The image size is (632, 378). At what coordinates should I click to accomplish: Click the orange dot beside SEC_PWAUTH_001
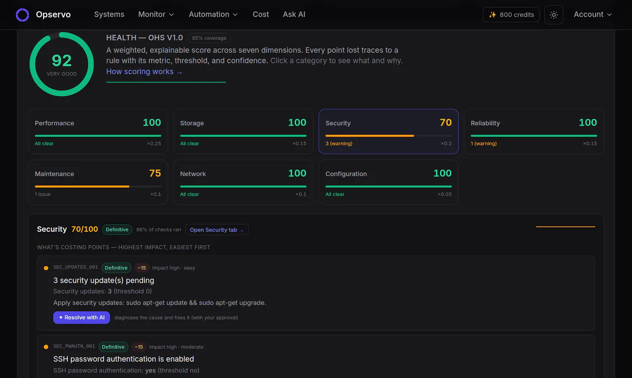(x=46, y=347)
